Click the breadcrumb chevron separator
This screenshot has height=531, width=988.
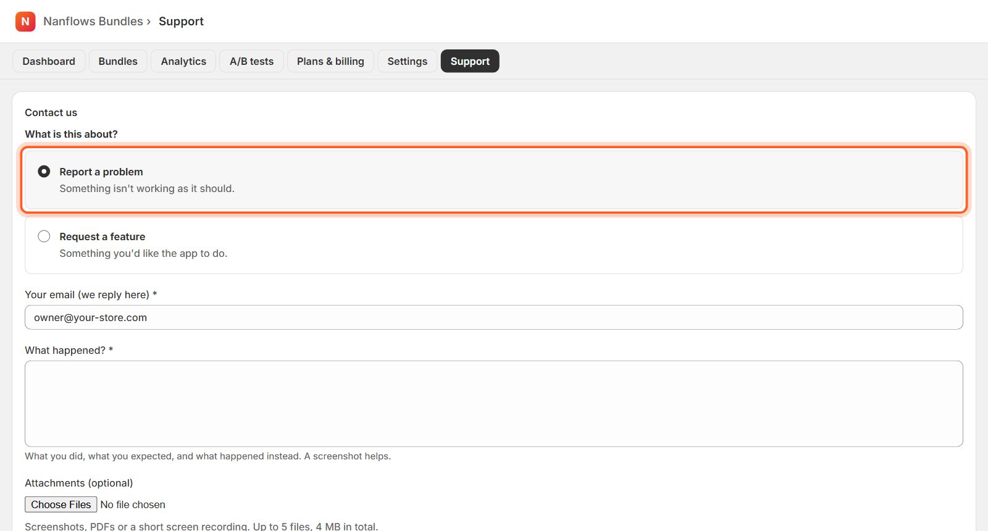click(149, 22)
